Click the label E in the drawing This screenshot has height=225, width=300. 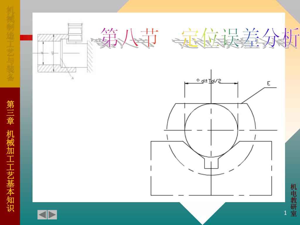click(269, 83)
